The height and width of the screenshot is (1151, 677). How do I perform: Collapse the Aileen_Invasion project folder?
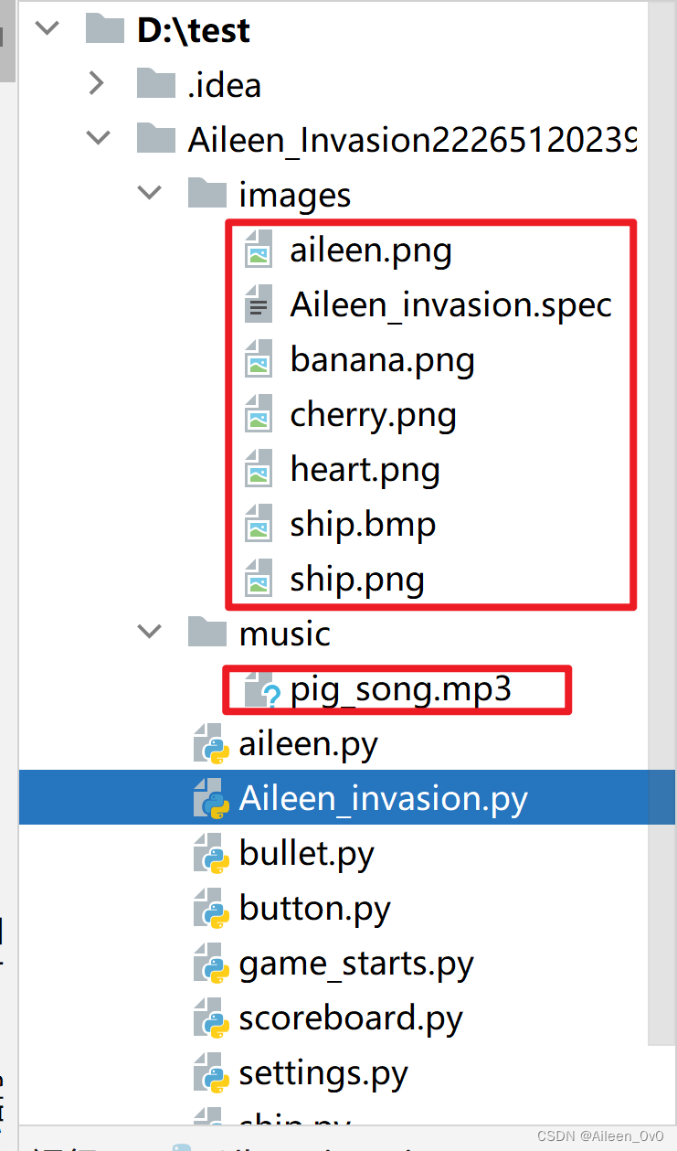pos(97,140)
